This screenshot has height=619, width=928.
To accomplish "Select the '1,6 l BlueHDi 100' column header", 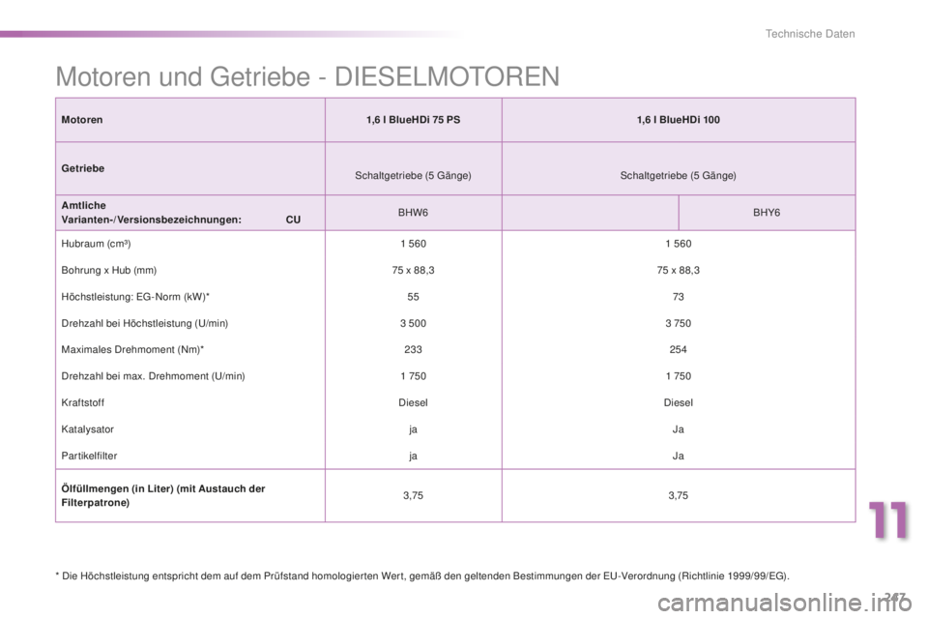I will point(679,120).
